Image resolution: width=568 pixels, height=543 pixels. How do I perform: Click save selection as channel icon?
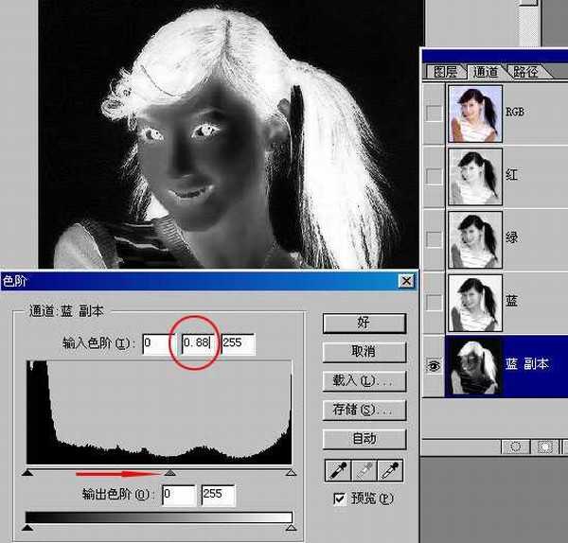click(x=546, y=445)
